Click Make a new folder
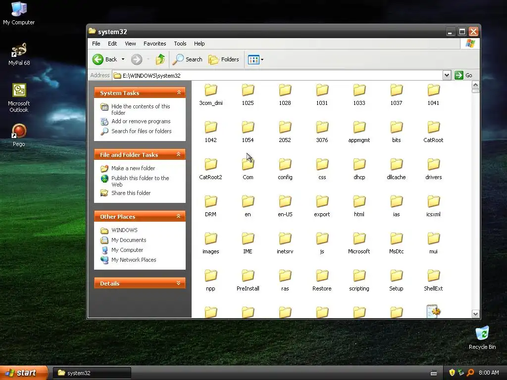 [133, 168]
